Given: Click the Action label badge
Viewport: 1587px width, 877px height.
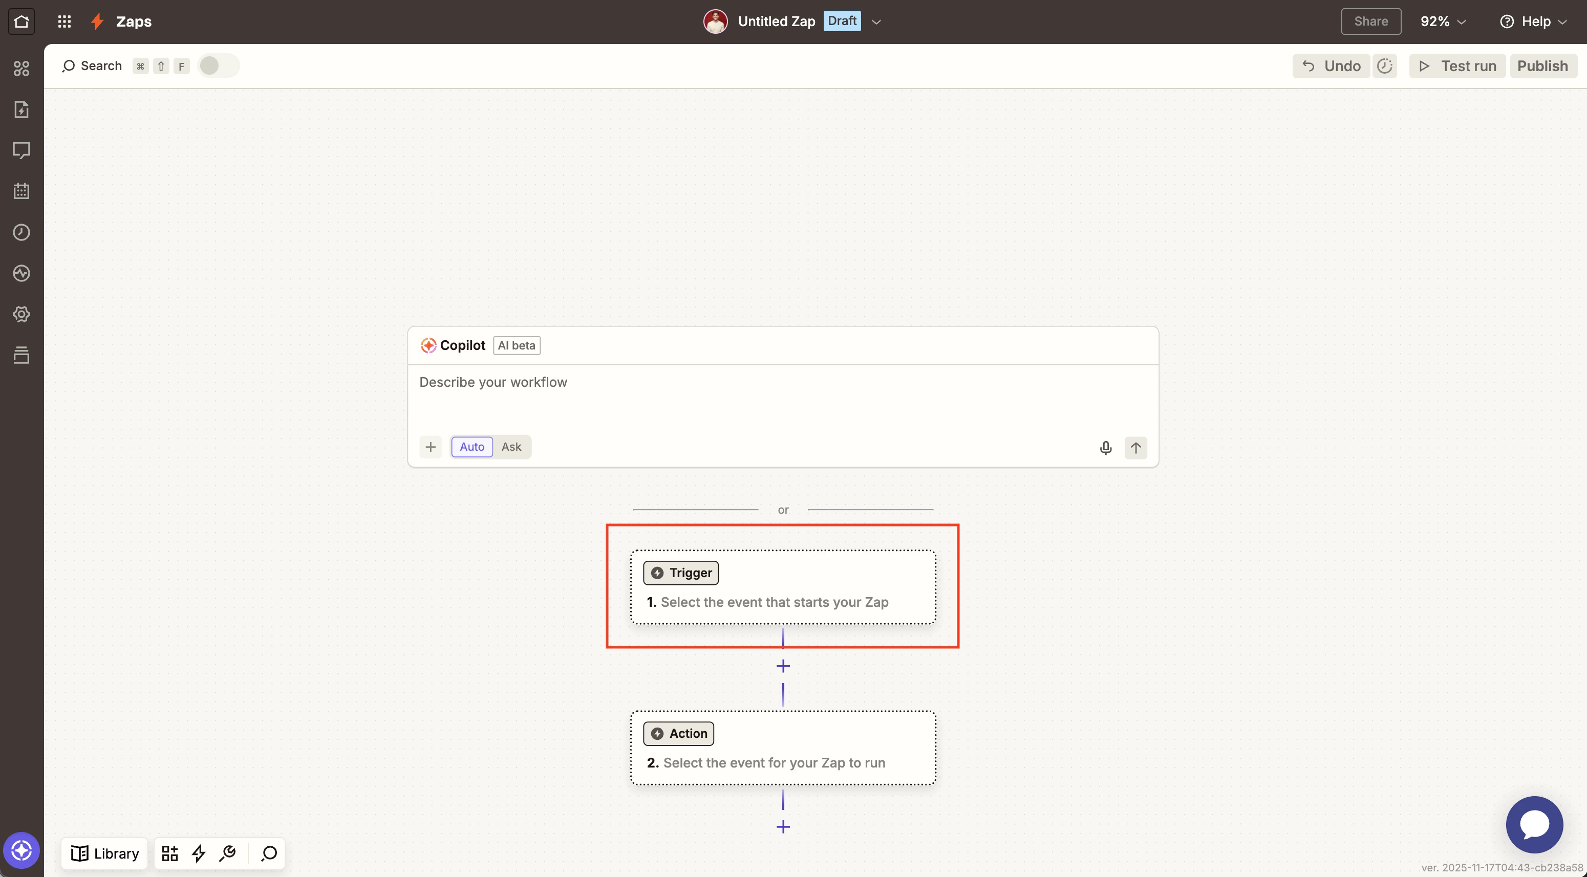Looking at the screenshot, I should (x=678, y=734).
